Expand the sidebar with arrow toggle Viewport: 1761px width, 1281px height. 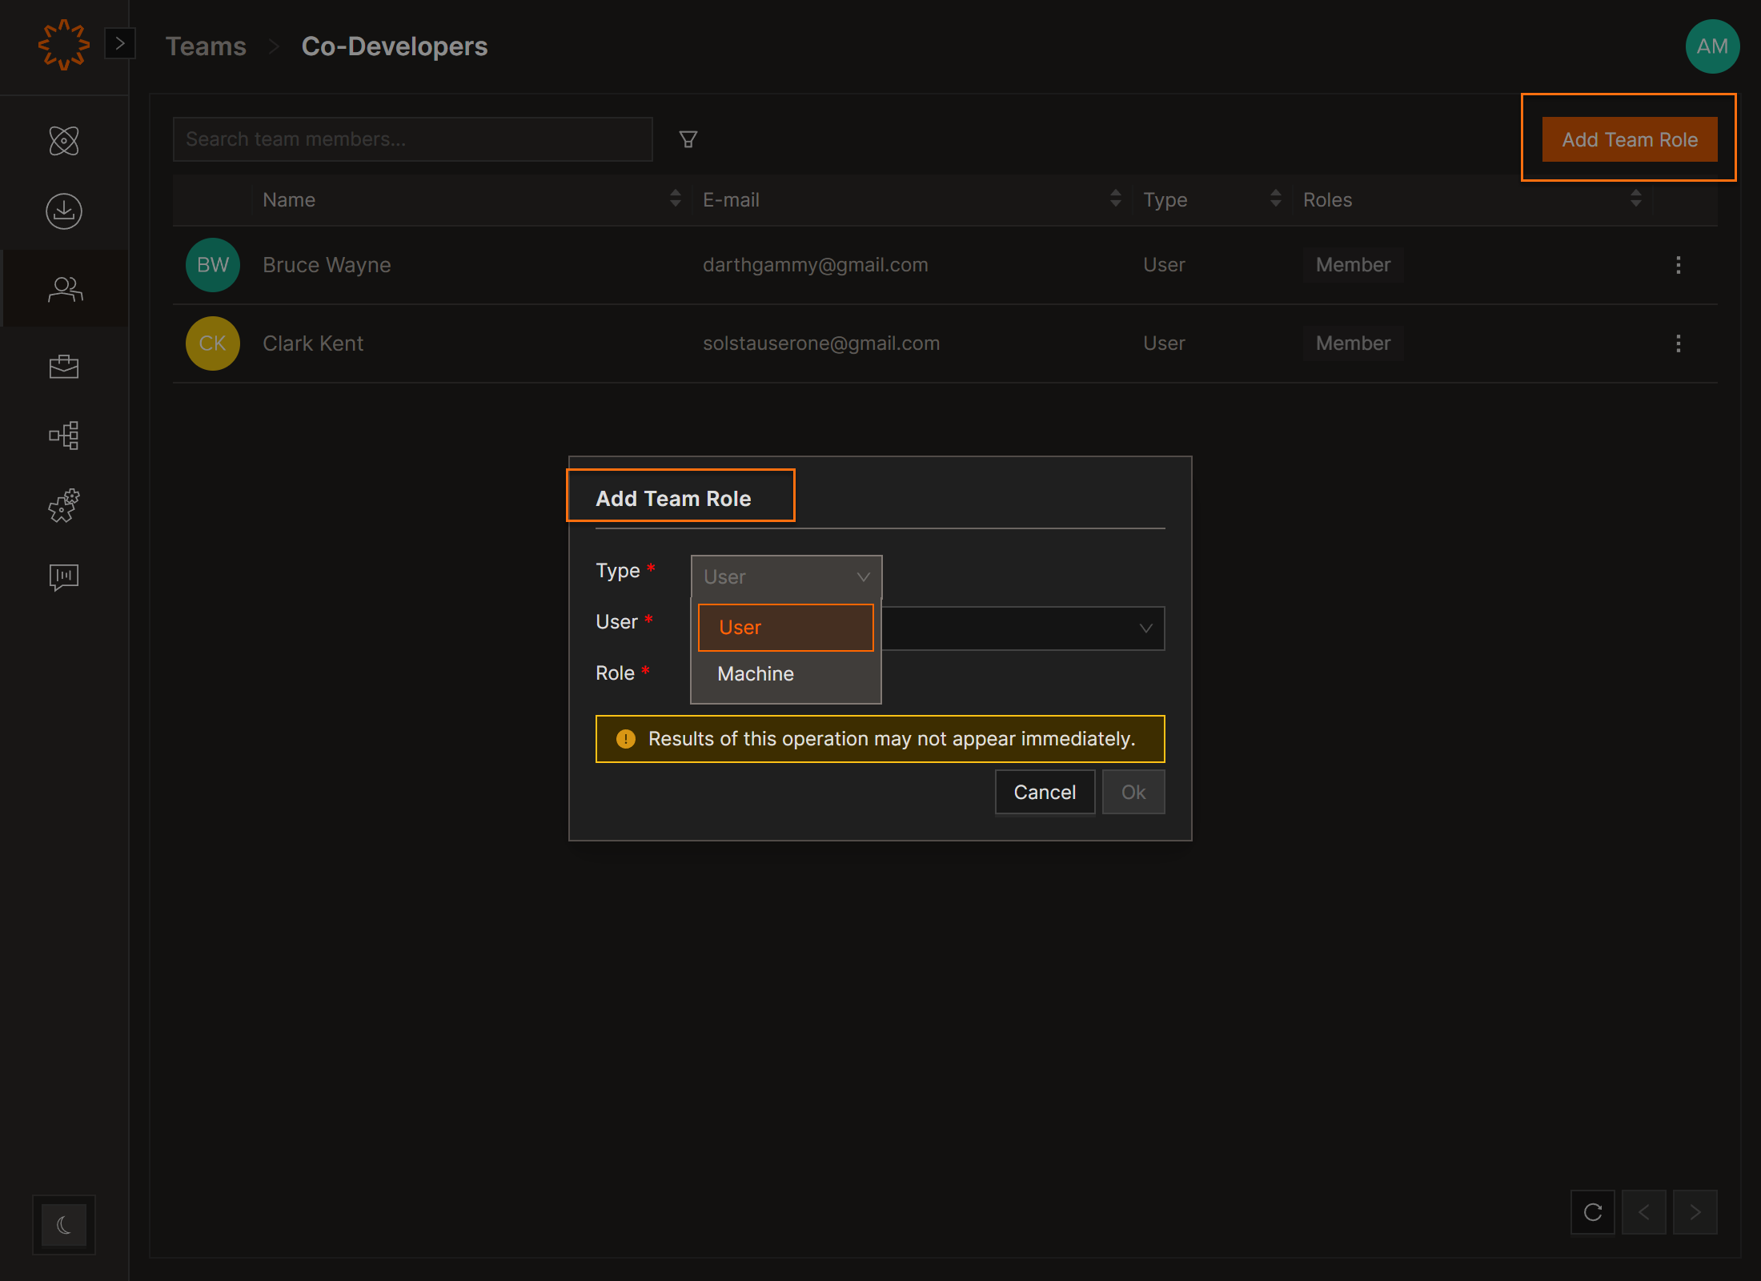(120, 43)
